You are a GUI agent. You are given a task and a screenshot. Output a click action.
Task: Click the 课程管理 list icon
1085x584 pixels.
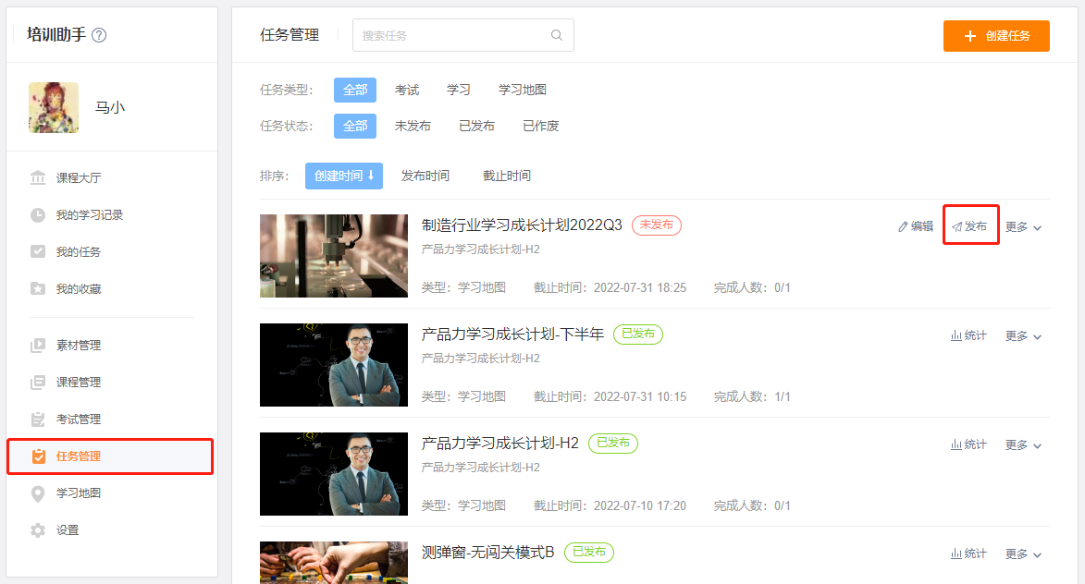[38, 383]
